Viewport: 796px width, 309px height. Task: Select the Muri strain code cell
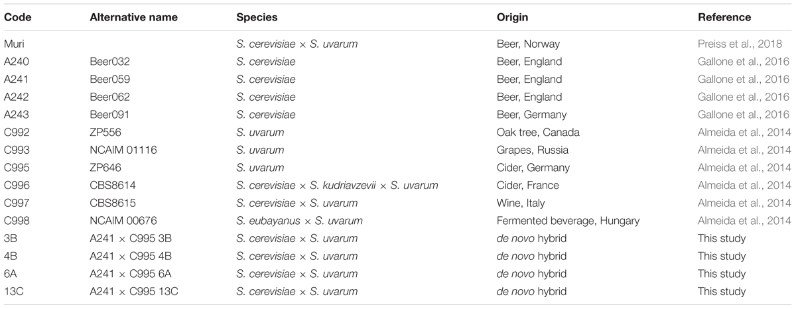[15, 44]
